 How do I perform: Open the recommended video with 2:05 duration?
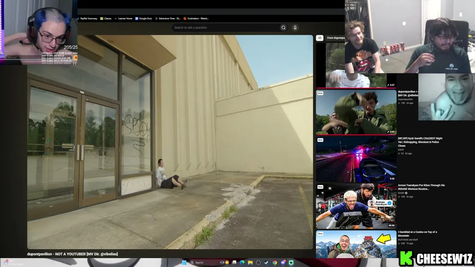356,112
